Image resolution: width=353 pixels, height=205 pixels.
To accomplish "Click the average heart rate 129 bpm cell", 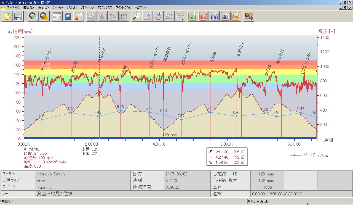I will [x=267, y=174].
